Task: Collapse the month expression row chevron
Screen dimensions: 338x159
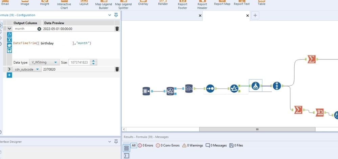Action: (9, 29)
